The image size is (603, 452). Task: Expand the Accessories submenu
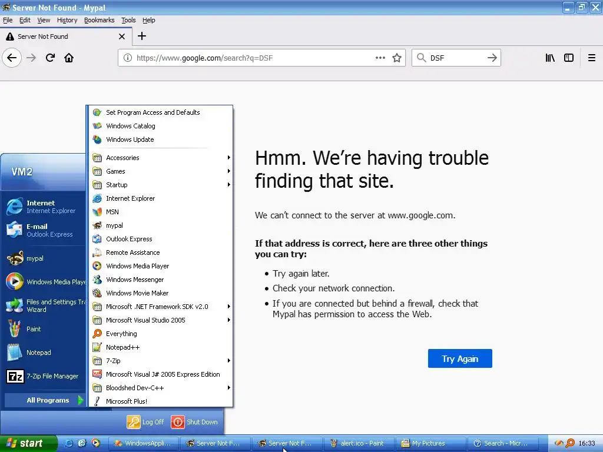pyautogui.click(x=161, y=158)
